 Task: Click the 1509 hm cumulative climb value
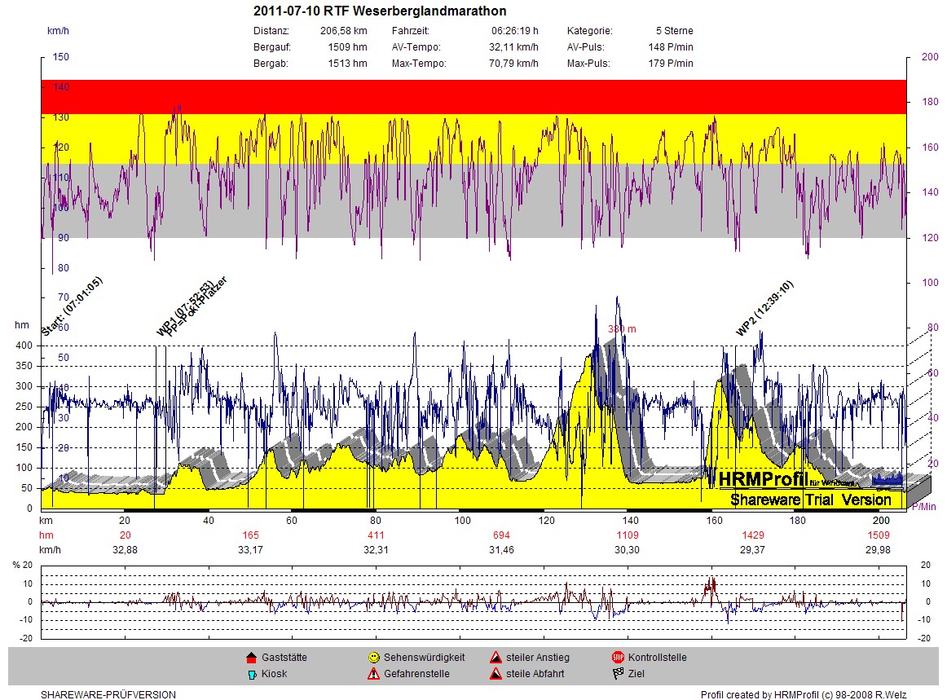878,535
